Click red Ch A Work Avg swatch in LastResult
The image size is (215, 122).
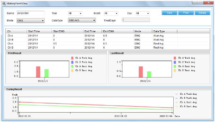tap(175, 58)
